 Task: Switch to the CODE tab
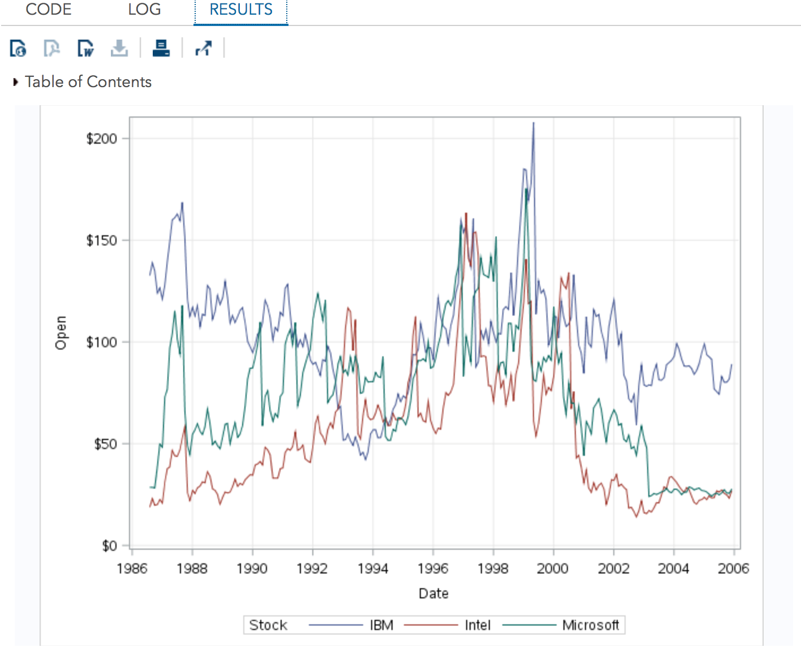[x=48, y=10]
